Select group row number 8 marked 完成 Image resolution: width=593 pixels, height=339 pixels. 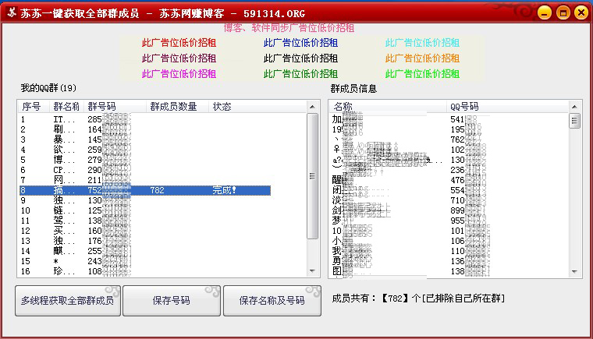pyautogui.click(x=145, y=190)
